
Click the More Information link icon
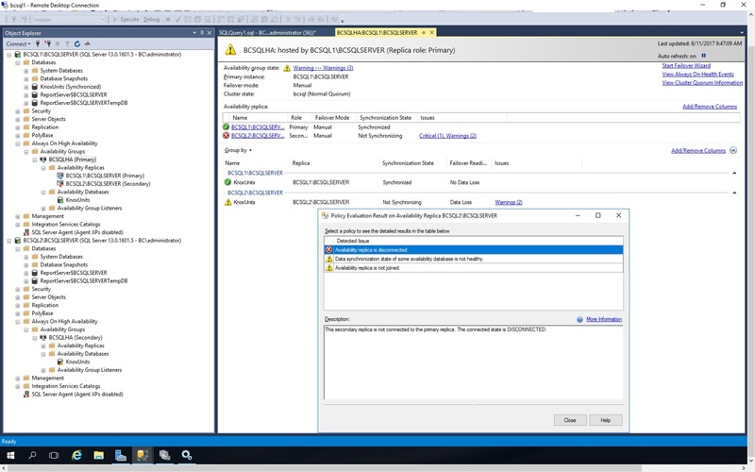click(x=579, y=320)
